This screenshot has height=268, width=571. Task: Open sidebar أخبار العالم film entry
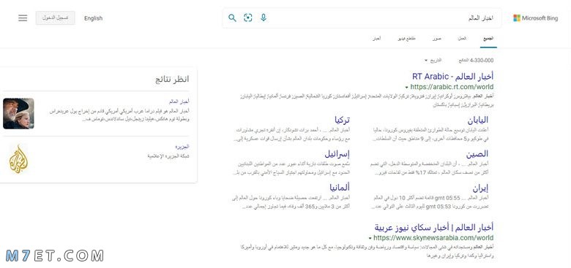click(179, 102)
